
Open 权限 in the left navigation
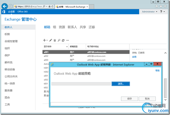(x=7, y=34)
